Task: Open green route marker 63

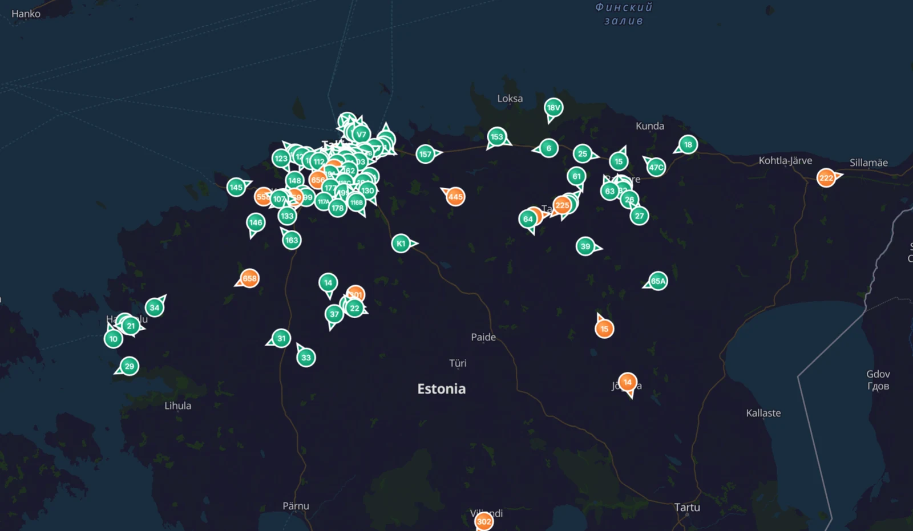Action: [610, 191]
